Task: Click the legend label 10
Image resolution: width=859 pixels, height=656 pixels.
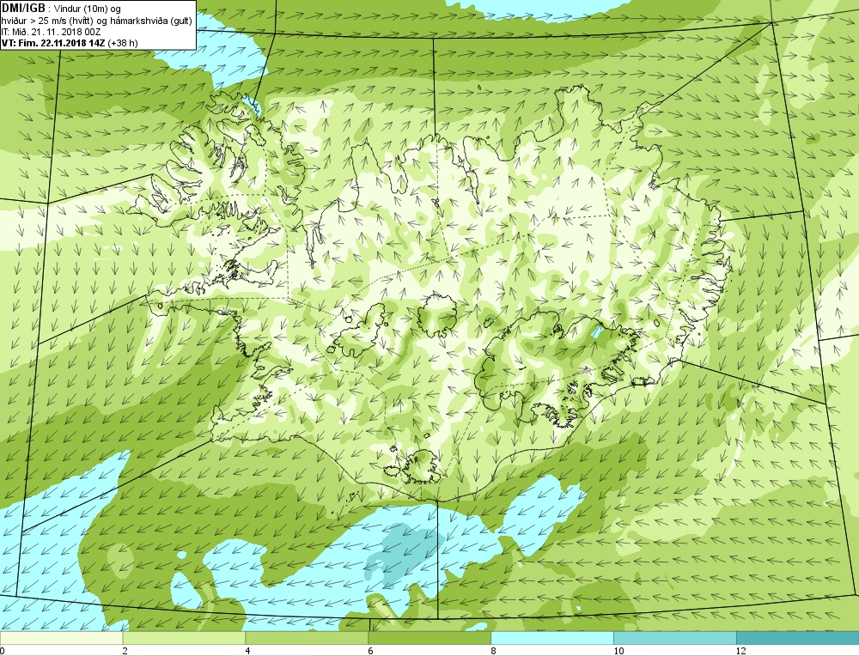Action: click(x=618, y=651)
